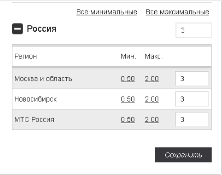Collapse the Россия group with minus icon
Image resolution: width=222 pixels, height=175 pixels.
pos(18,28)
